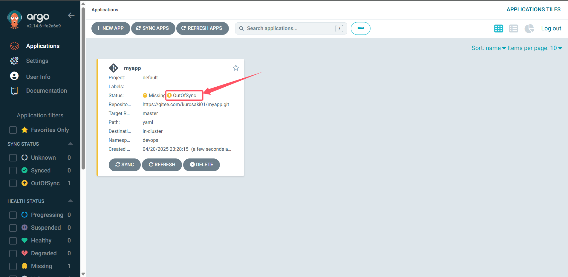
Task: Delete the myapp application
Action: (x=201, y=165)
